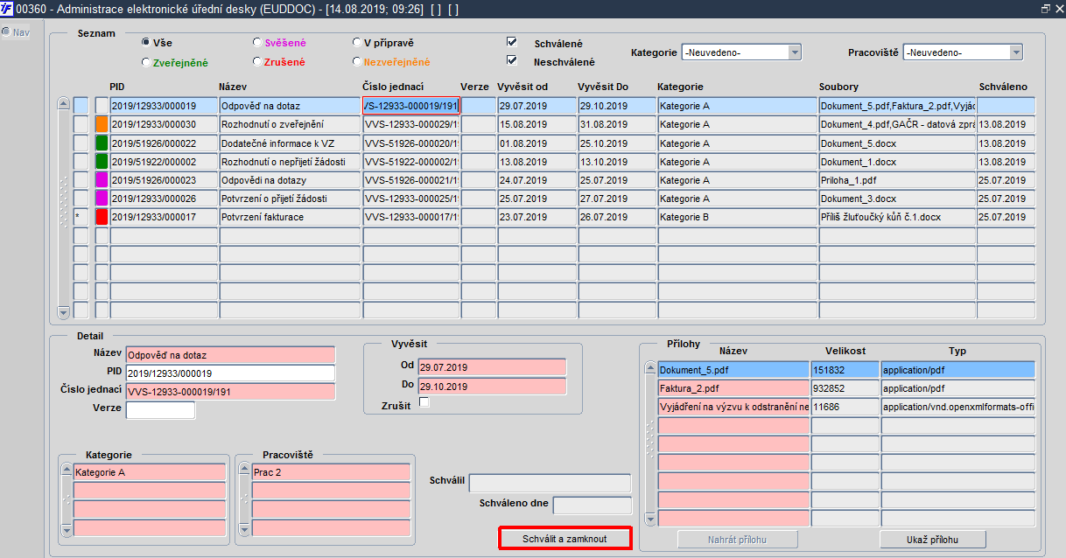Click name cell Potvrzení fakturace
This screenshot has width=1066, height=558.
pyautogui.click(x=290, y=216)
